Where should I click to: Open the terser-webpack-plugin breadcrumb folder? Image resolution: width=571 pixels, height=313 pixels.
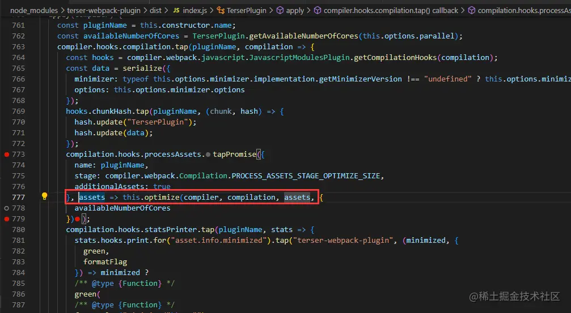click(103, 11)
